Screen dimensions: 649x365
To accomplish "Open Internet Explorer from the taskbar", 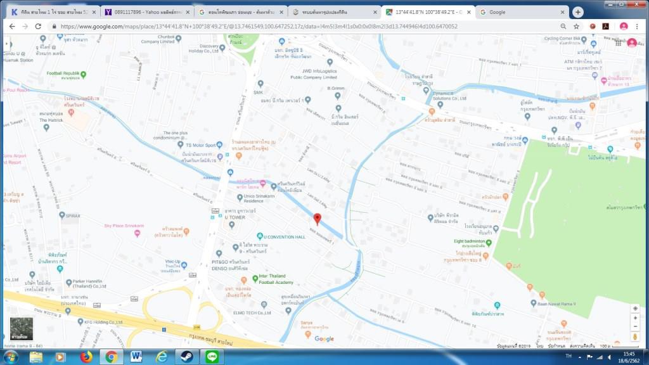I will point(162,357).
